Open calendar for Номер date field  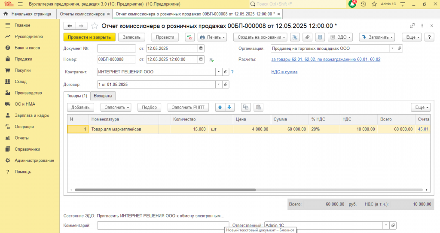tap(201, 60)
